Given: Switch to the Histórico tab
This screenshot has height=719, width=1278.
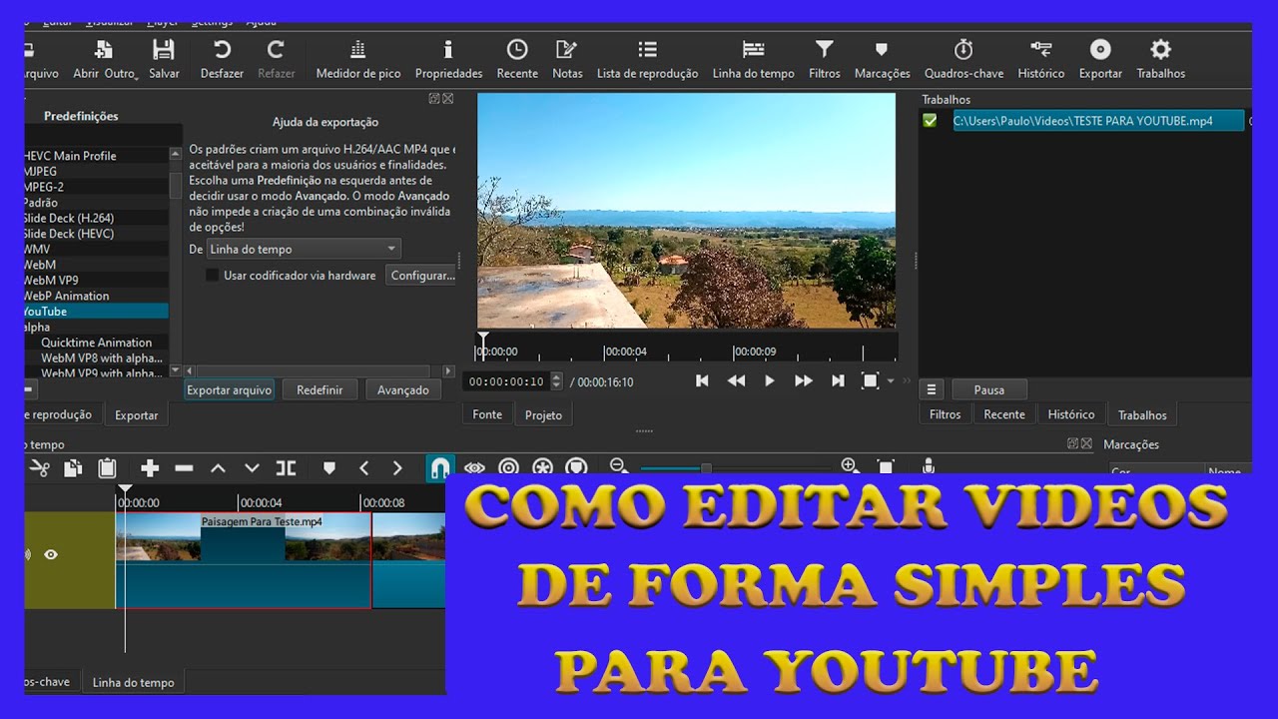Looking at the screenshot, I should pyautogui.click(x=1071, y=414).
